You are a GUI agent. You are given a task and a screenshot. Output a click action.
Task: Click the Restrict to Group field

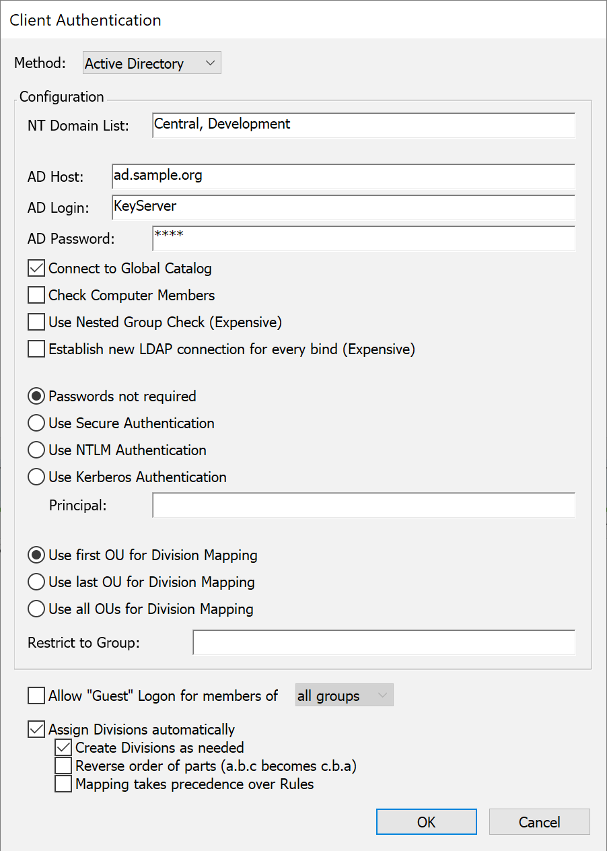(384, 642)
